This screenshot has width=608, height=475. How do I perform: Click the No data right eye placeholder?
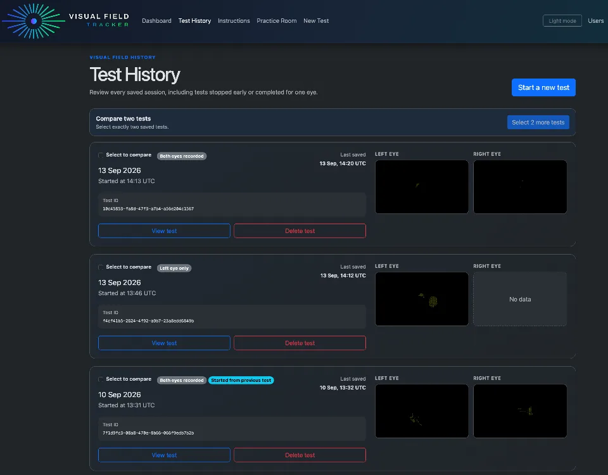[520, 299]
